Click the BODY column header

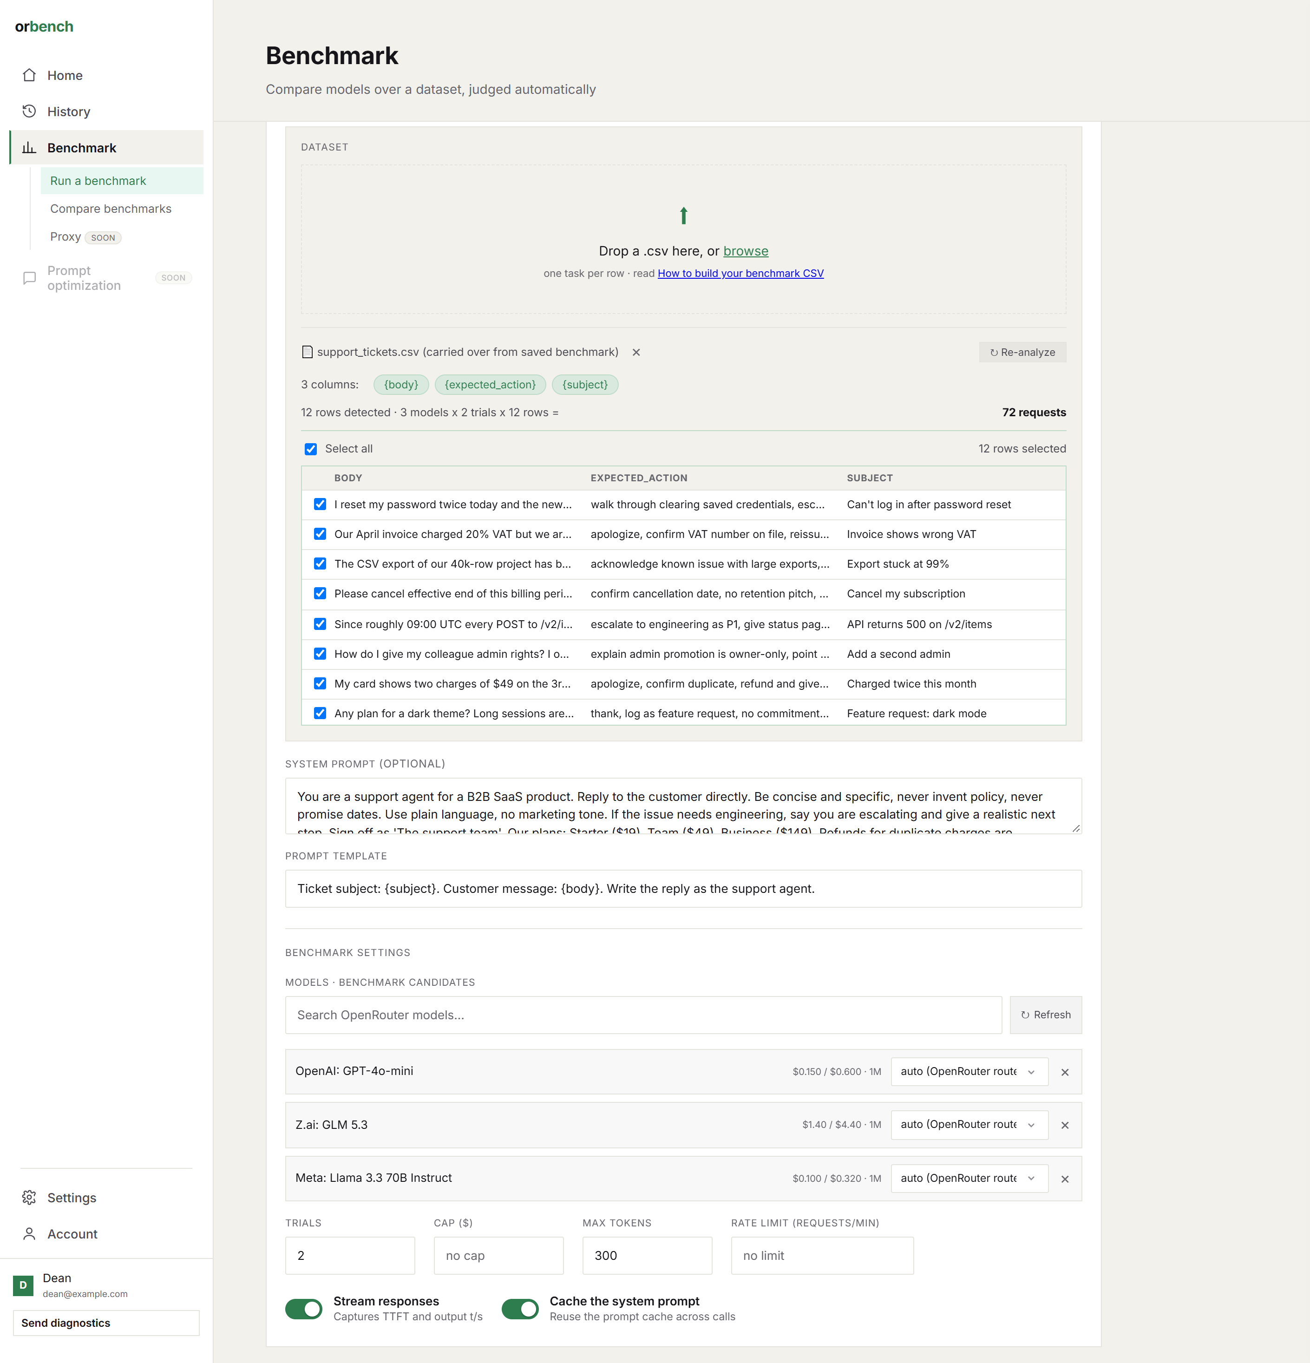(348, 478)
